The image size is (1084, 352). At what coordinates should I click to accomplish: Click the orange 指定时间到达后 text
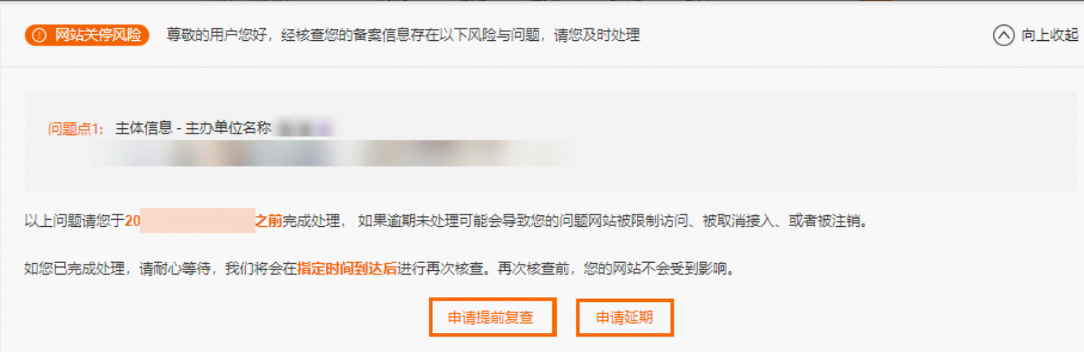[347, 268]
